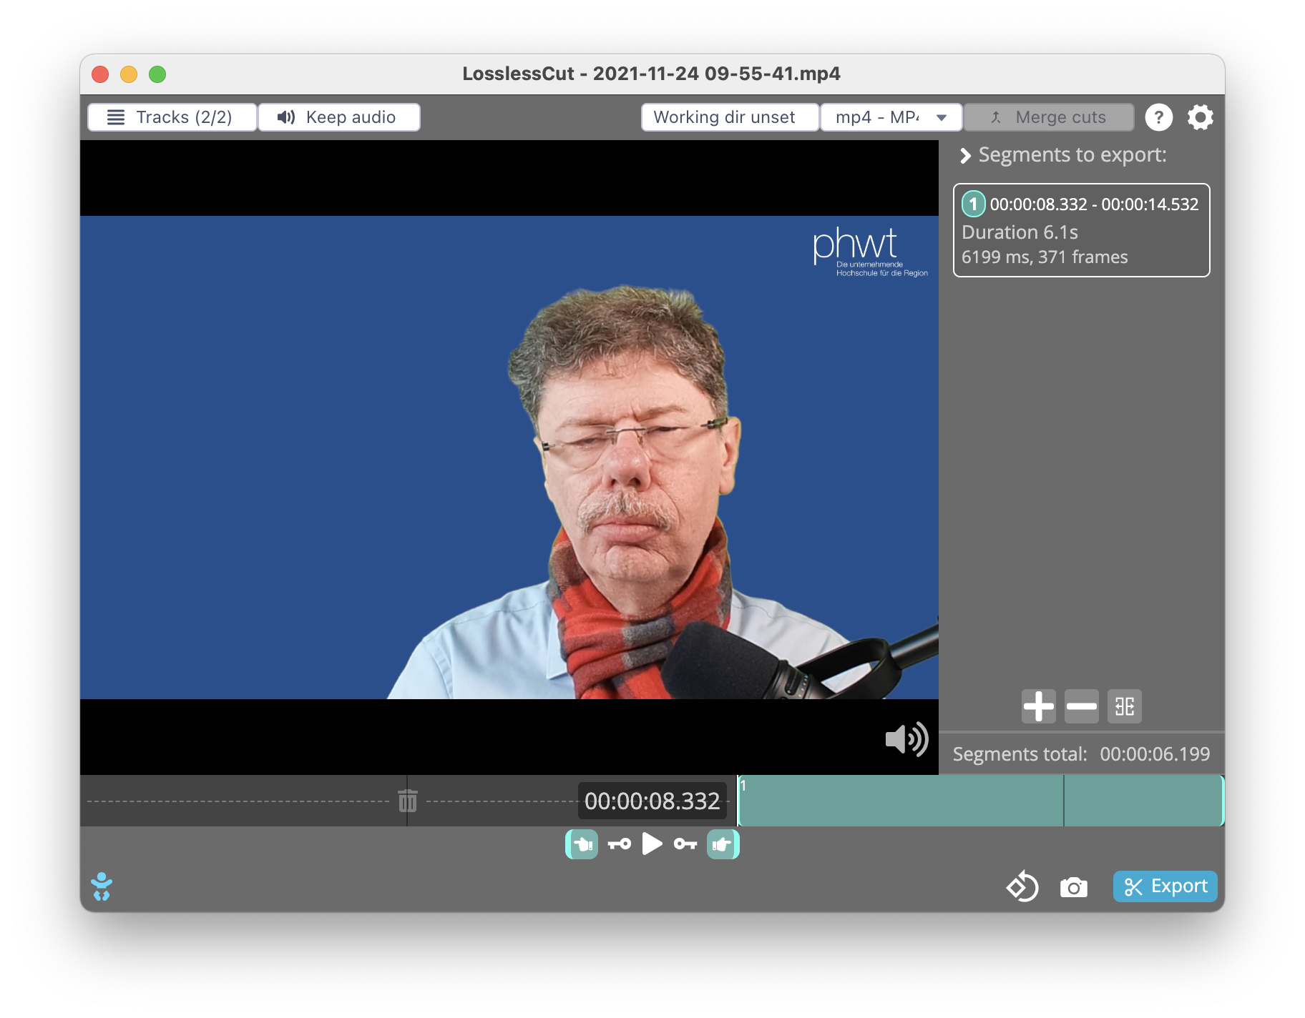Click the segments total value 00:00:06.199
The height and width of the screenshot is (1018, 1305).
point(1155,754)
